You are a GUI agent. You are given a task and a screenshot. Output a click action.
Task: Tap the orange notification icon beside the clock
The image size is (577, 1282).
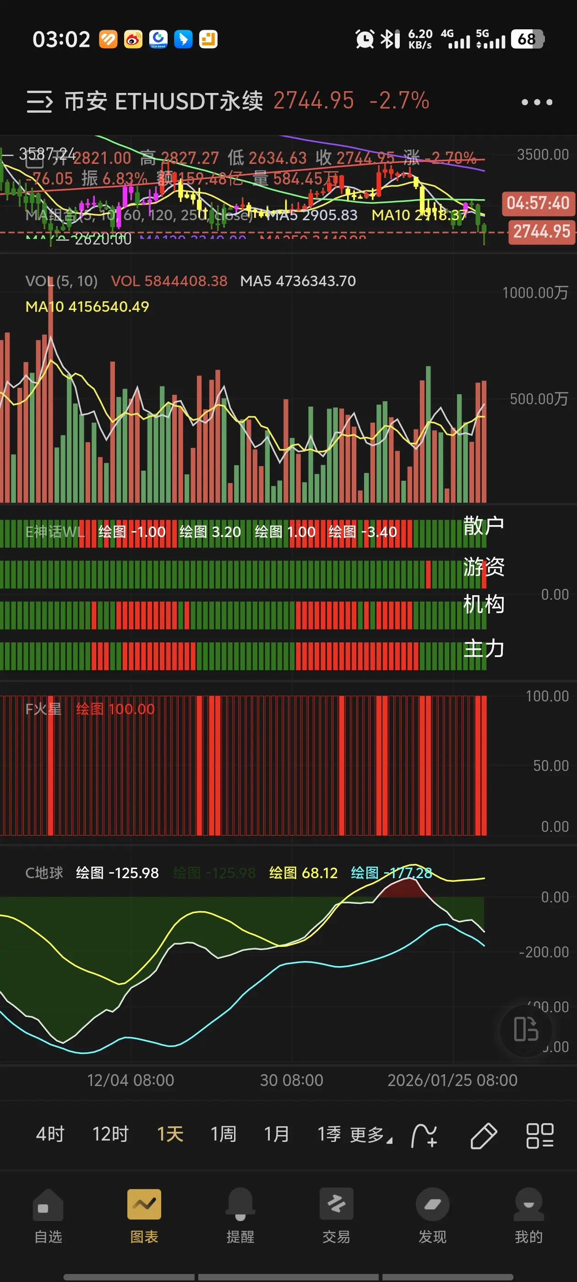[108, 39]
